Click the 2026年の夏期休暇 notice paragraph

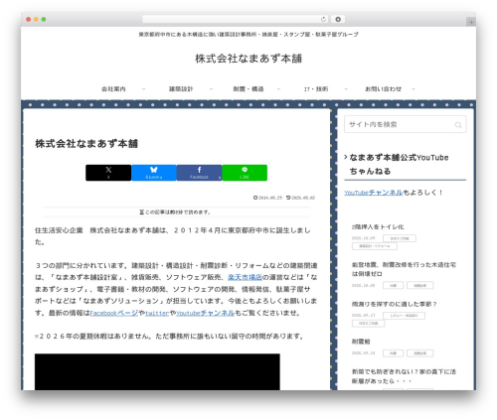coord(169,337)
